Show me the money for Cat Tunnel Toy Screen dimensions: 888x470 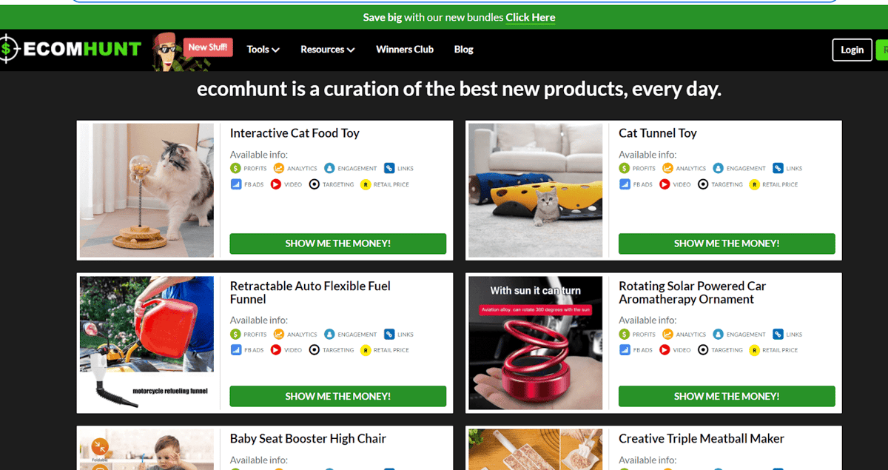pyautogui.click(x=727, y=244)
